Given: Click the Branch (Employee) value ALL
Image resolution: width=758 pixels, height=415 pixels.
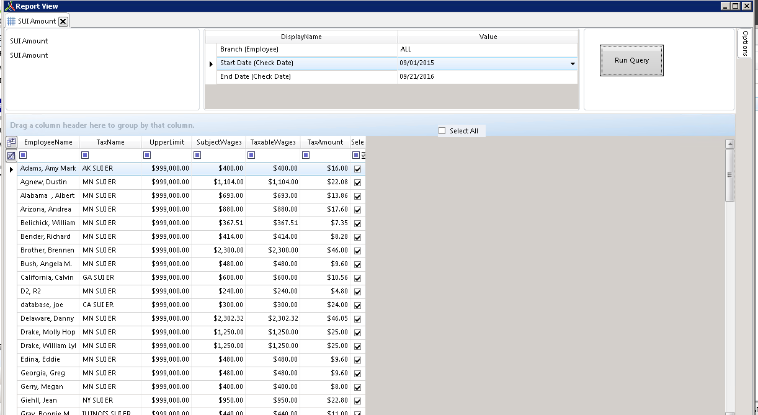Looking at the screenshot, I should (488, 50).
